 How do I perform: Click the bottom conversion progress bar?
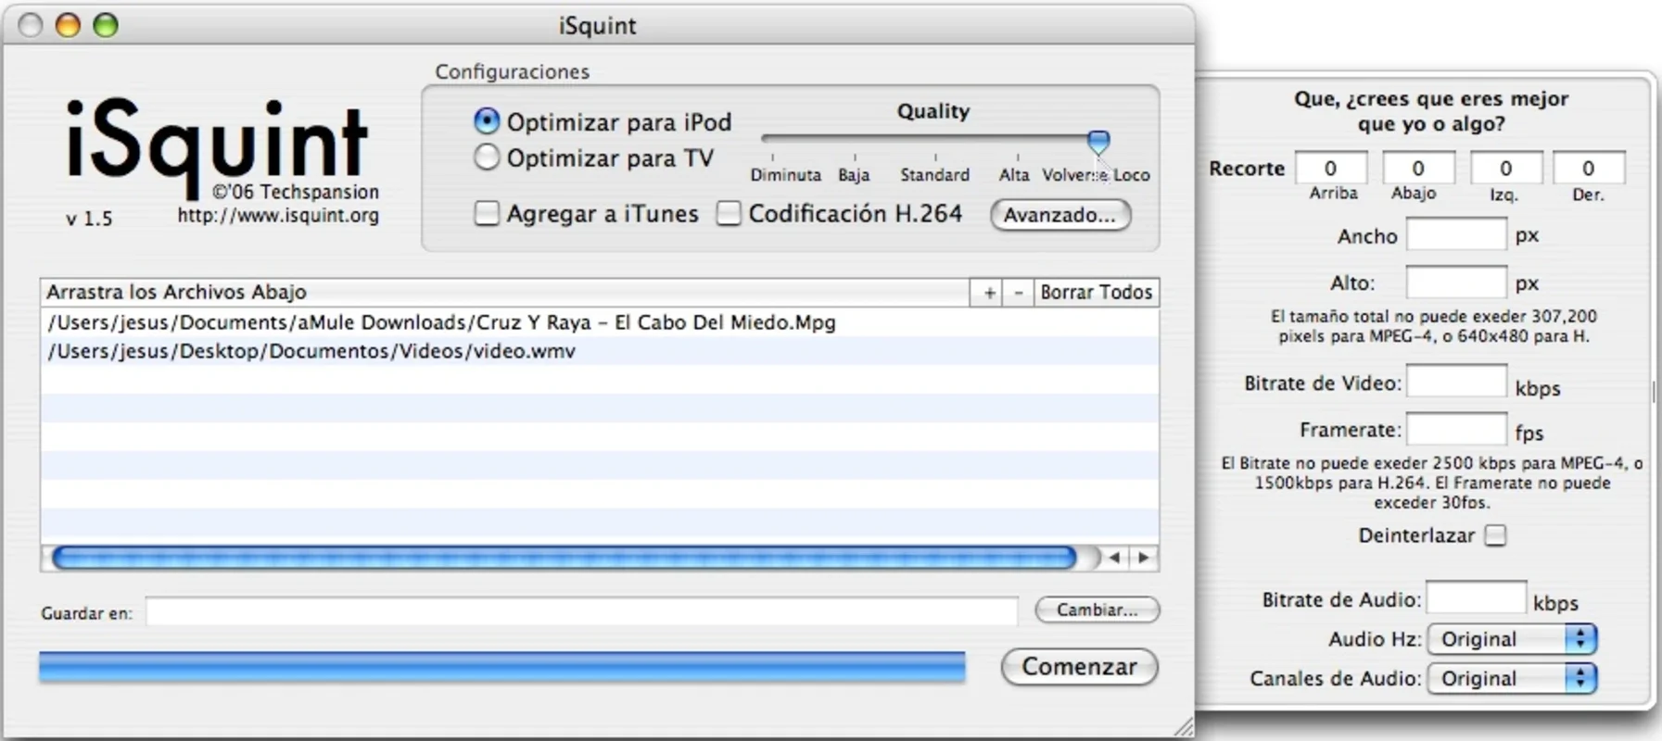pos(501,667)
